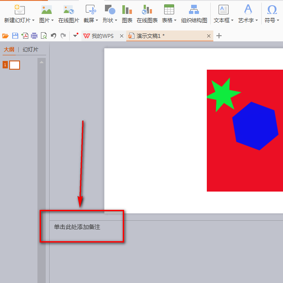Click the print icon
Image resolution: width=283 pixels, height=283 pixels.
34,36
